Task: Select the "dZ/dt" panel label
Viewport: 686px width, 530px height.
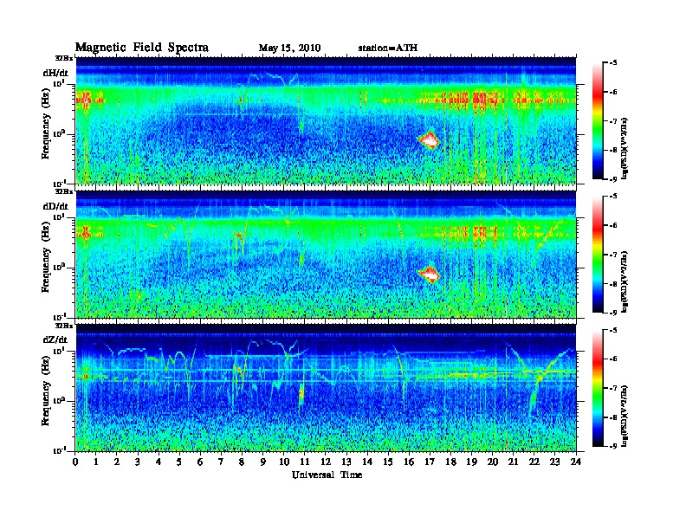Action: tap(55, 339)
